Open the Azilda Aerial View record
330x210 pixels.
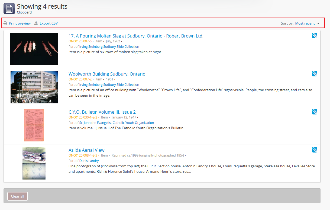coord(86,150)
